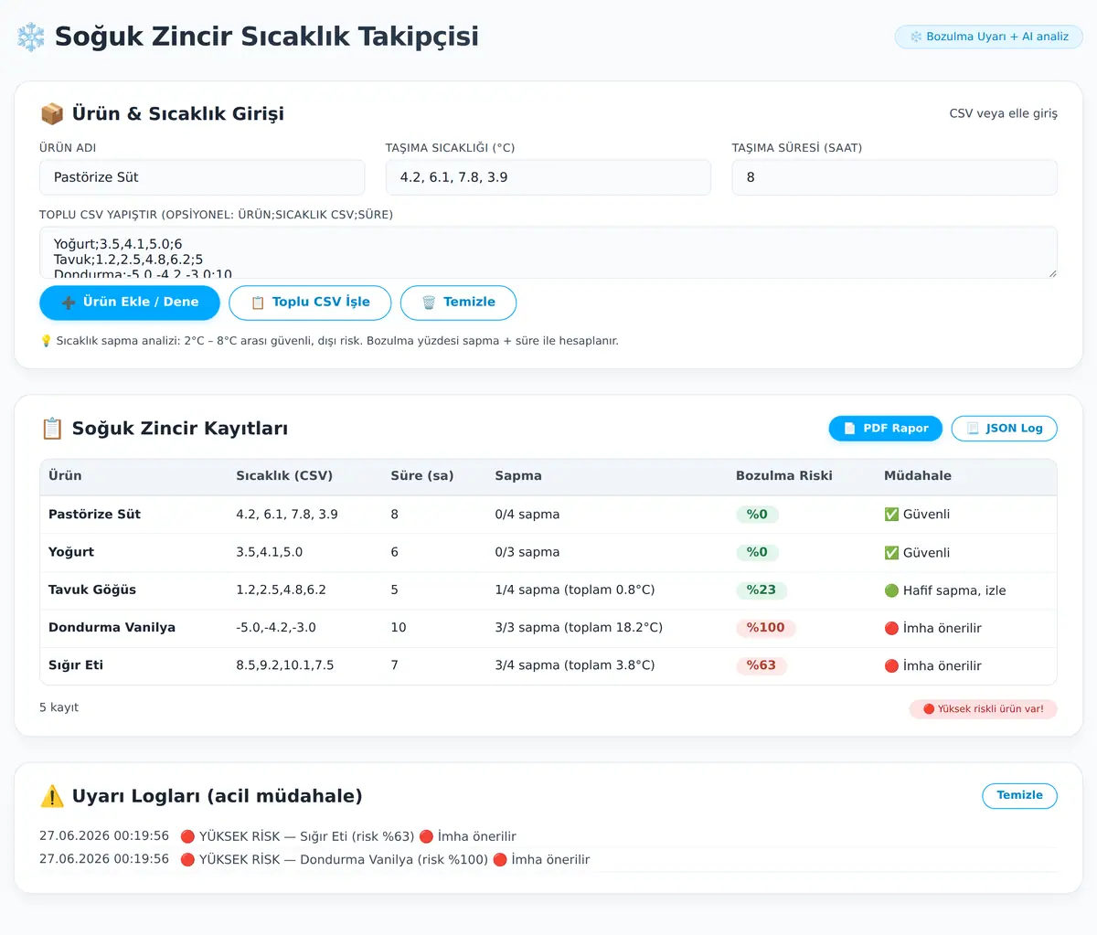The width and height of the screenshot is (1097, 935).
Task: Click the green check icon in Yoğurt row
Action: (891, 553)
